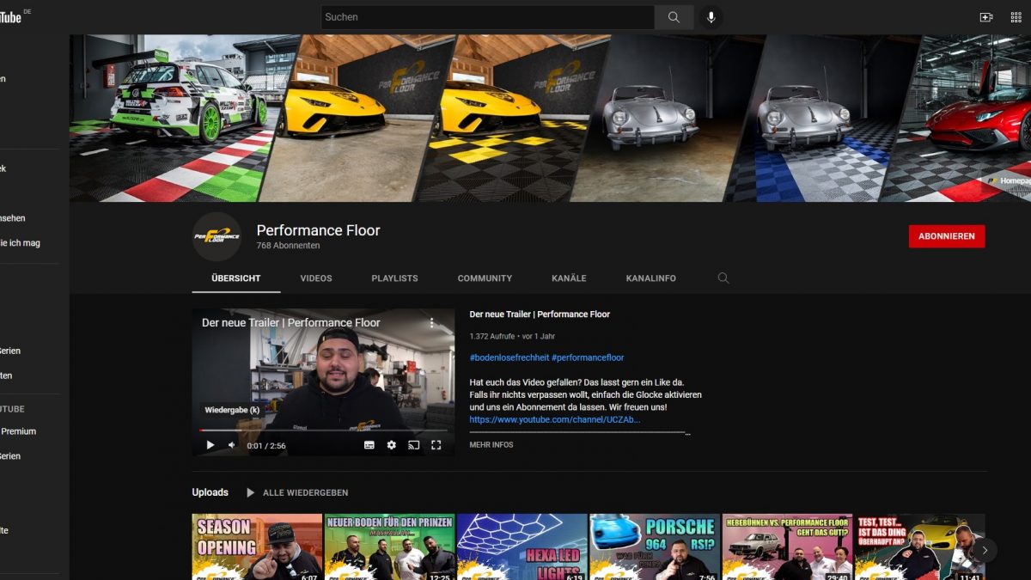The image size is (1031, 580).
Task: Open the Hexa LED Lights thumbnail
Action: [x=522, y=546]
